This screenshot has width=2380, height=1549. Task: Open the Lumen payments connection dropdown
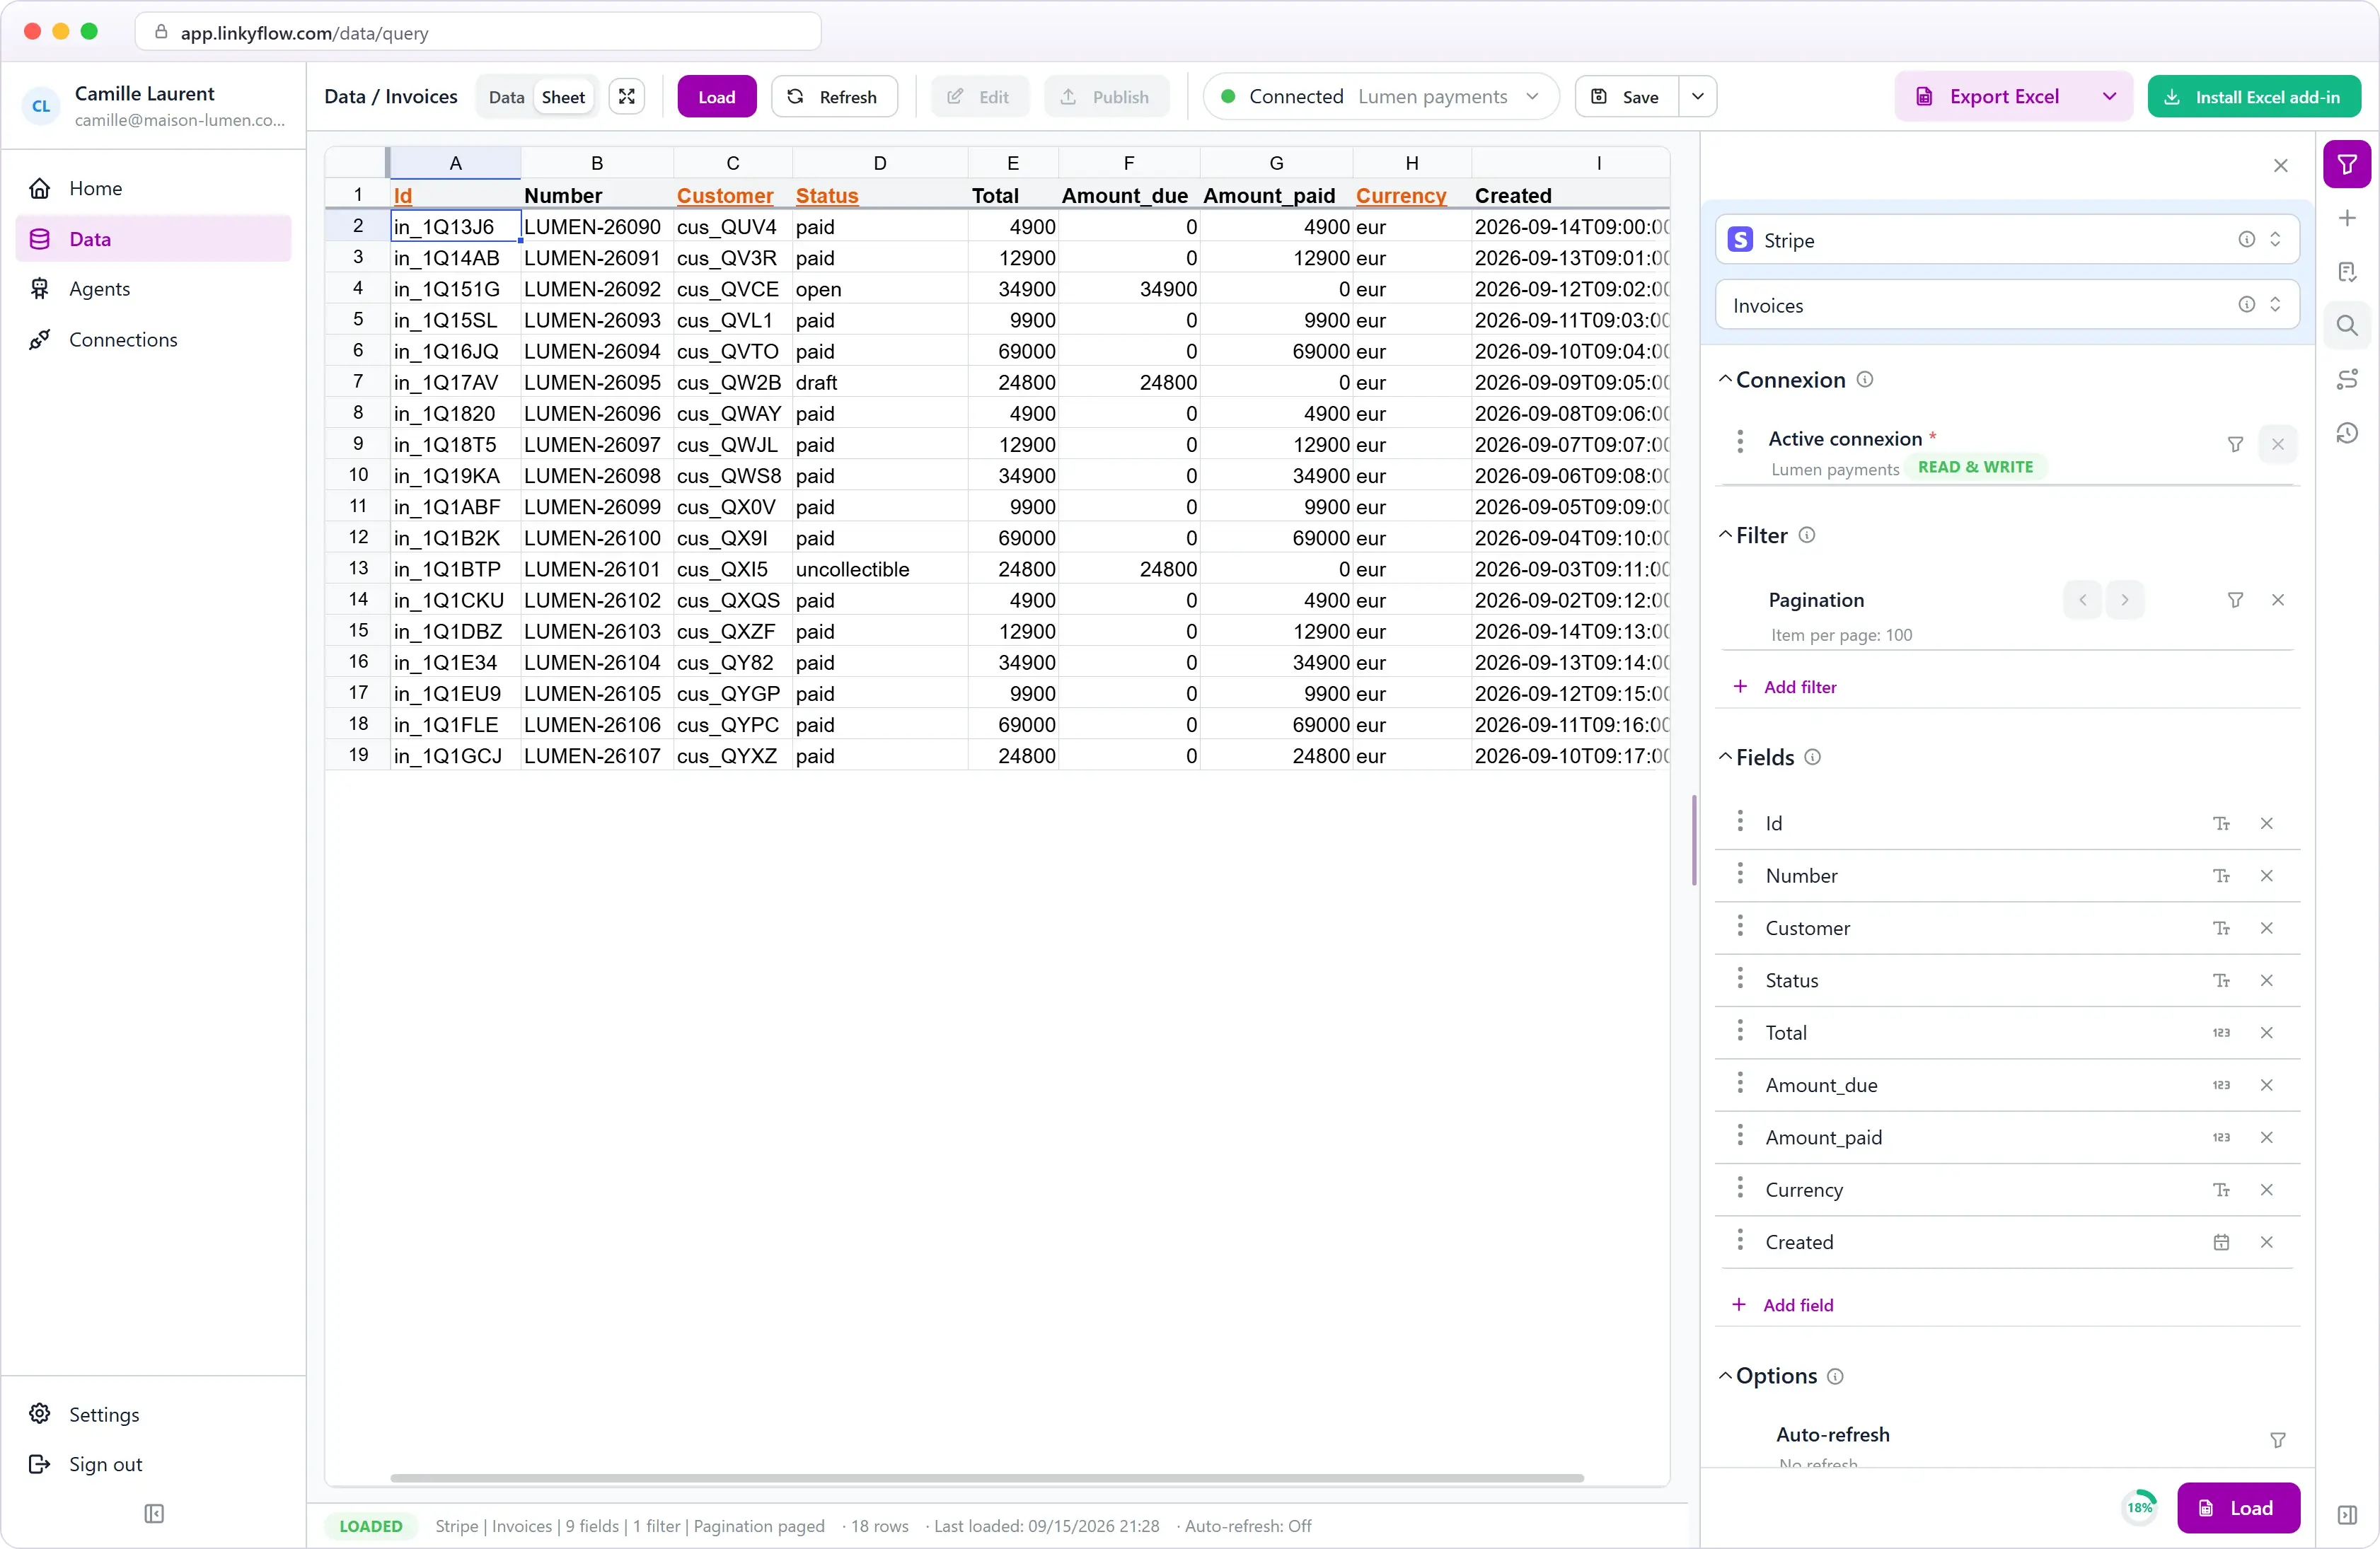click(x=1380, y=97)
